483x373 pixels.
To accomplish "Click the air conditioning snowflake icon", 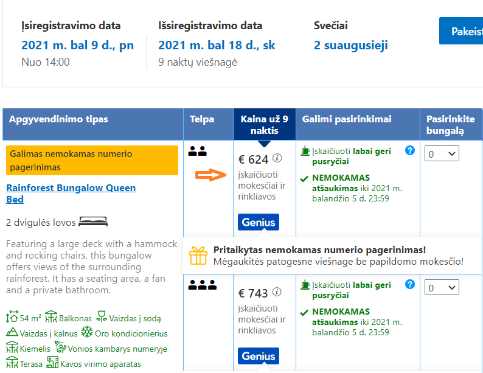I will pos(87,332).
